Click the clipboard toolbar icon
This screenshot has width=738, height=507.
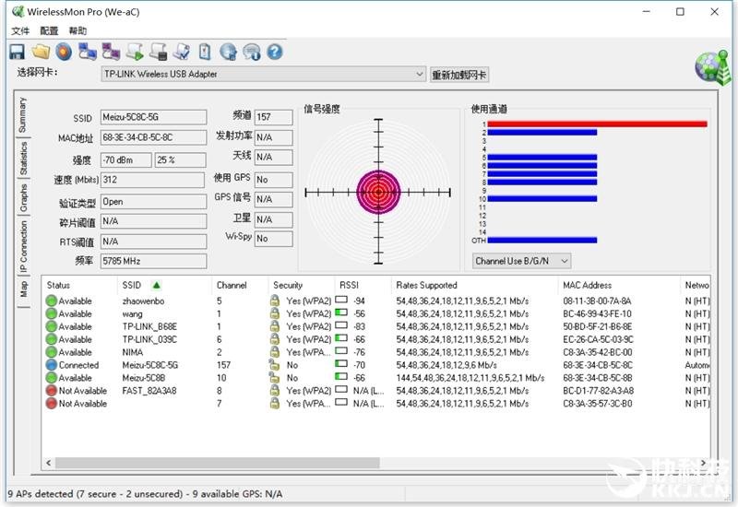pyautogui.click(x=205, y=52)
